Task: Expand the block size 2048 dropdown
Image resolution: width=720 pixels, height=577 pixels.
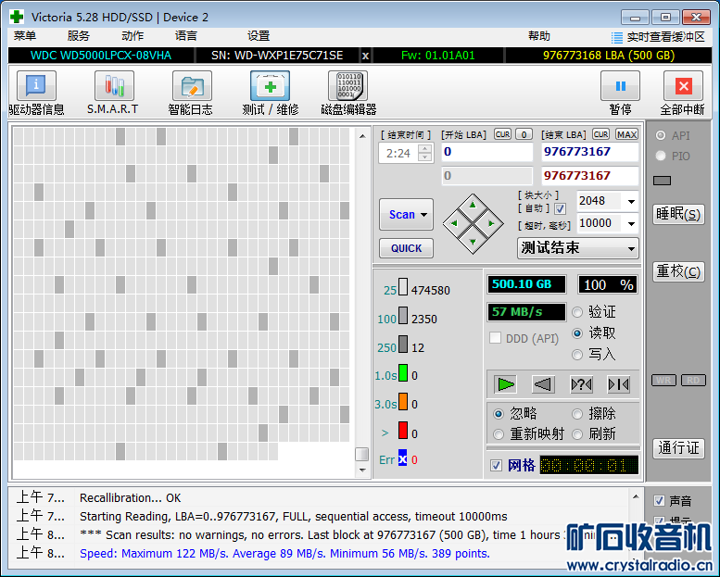Action: point(631,201)
